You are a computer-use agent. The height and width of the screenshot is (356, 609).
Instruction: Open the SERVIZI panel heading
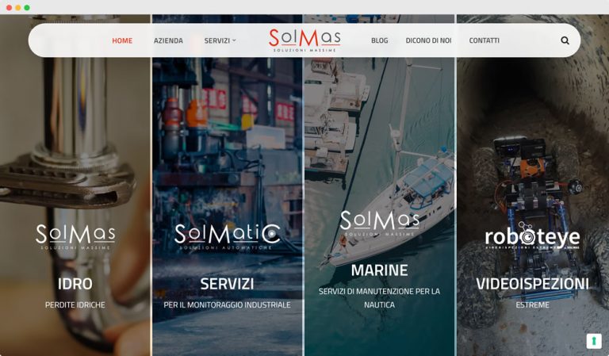227,284
